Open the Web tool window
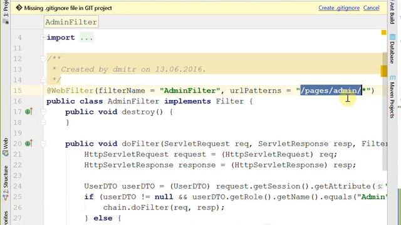The width and height of the screenshot is (401, 225). [x=6, y=147]
